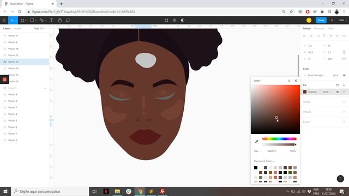Switch to the Design tab
The width and height of the screenshot is (349, 196).
[x=306, y=28]
